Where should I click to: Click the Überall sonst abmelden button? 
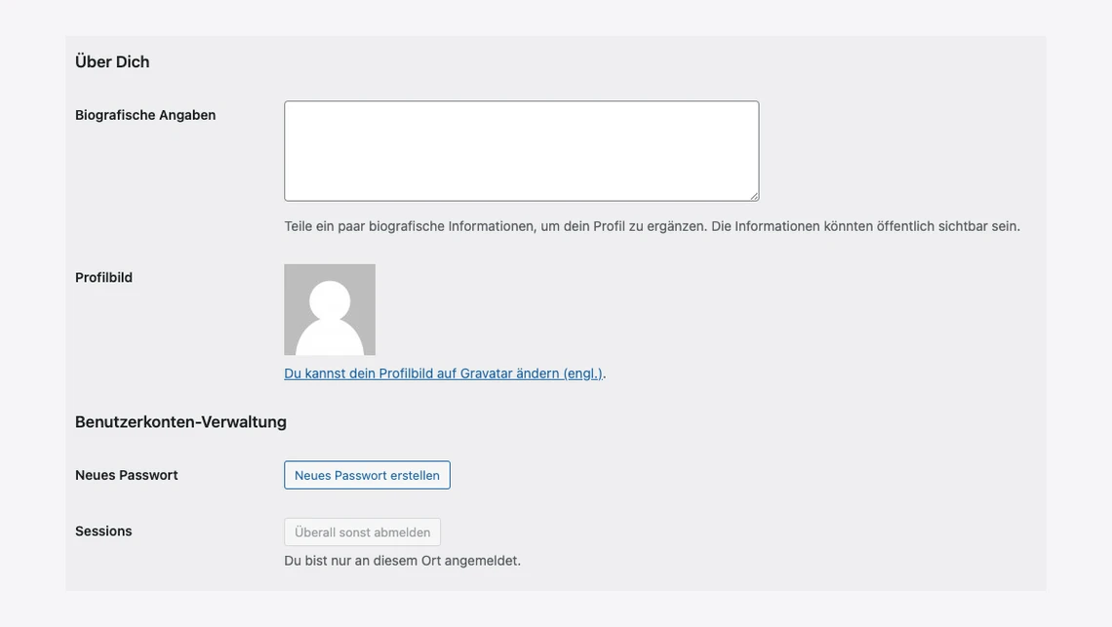[362, 532]
